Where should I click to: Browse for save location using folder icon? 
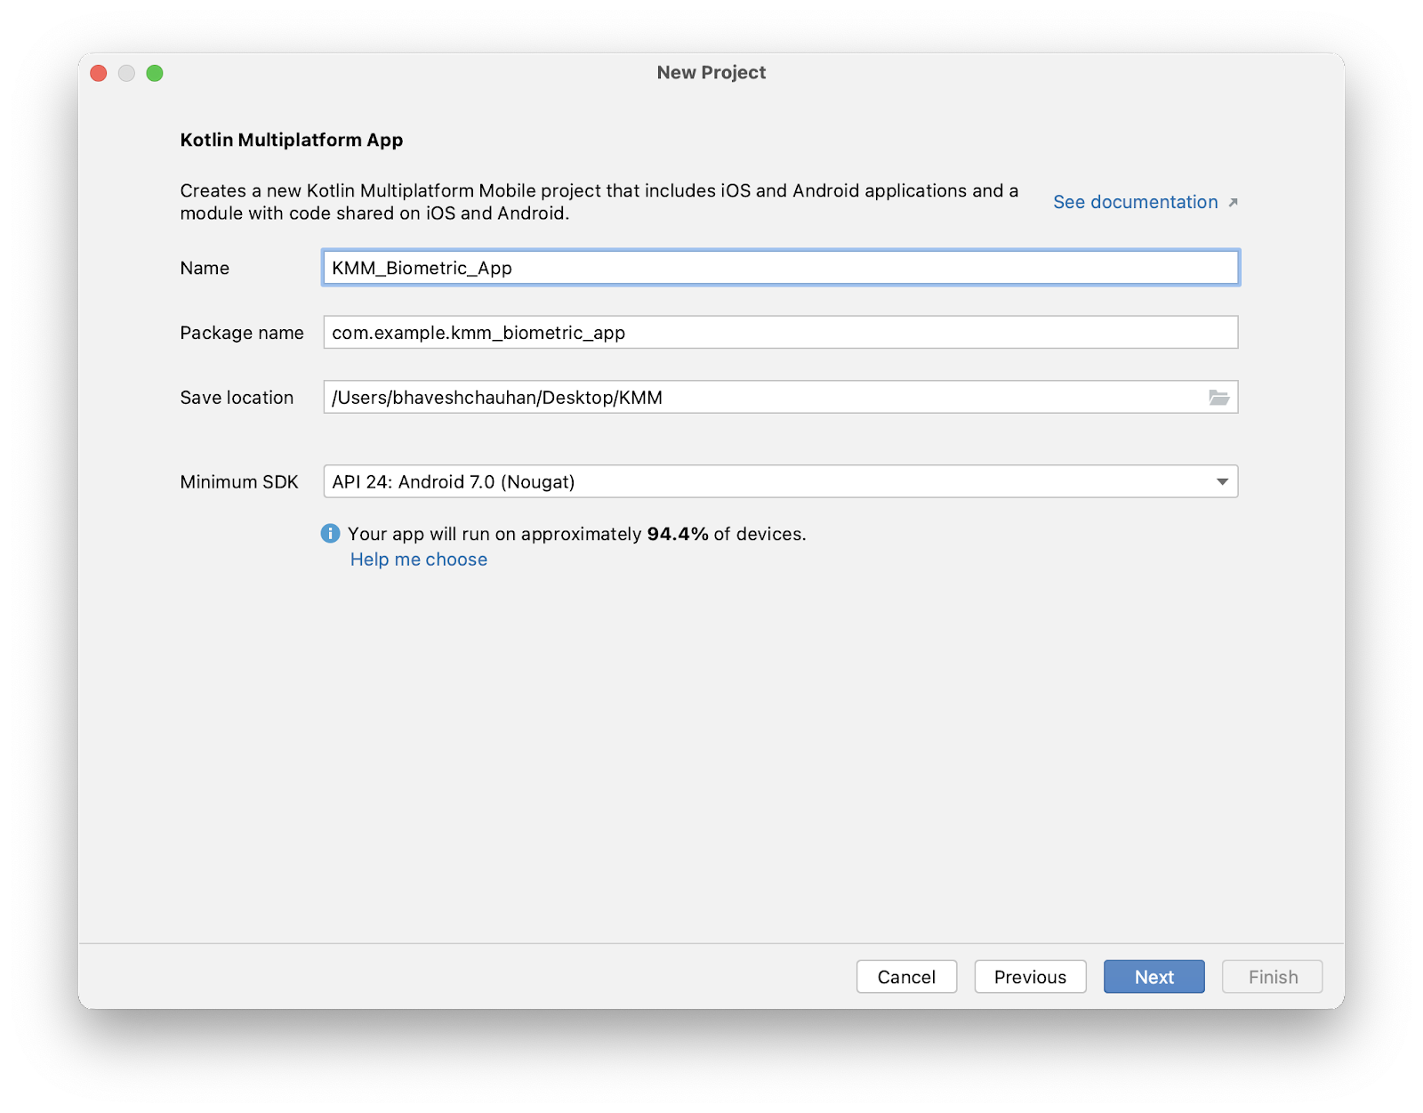tap(1221, 398)
